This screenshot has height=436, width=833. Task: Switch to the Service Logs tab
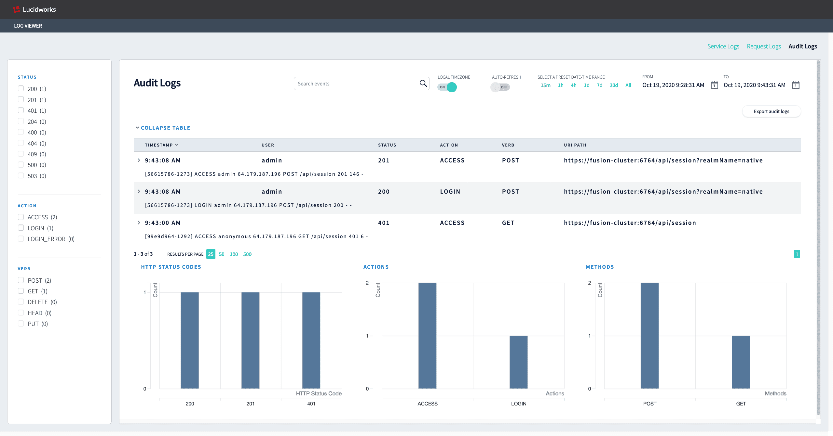click(x=723, y=46)
